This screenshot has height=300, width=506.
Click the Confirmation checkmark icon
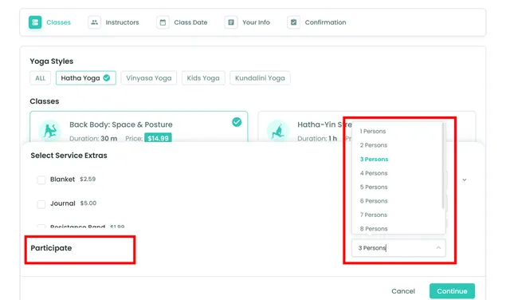click(294, 22)
